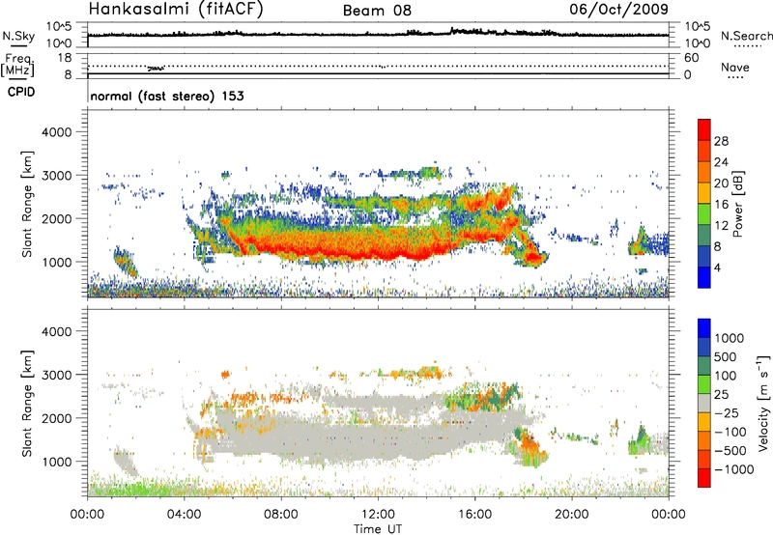This screenshot has width=773, height=535.
Task: Click the Velocity [m s-1] colorbar label
Action: (x=762, y=403)
